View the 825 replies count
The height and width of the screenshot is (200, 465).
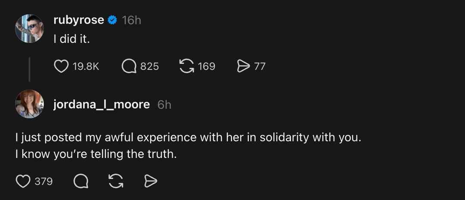point(149,67)
